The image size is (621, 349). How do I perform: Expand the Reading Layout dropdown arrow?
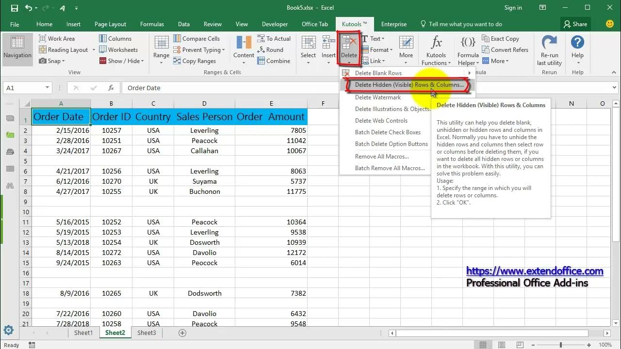click(x=94, y=50)
